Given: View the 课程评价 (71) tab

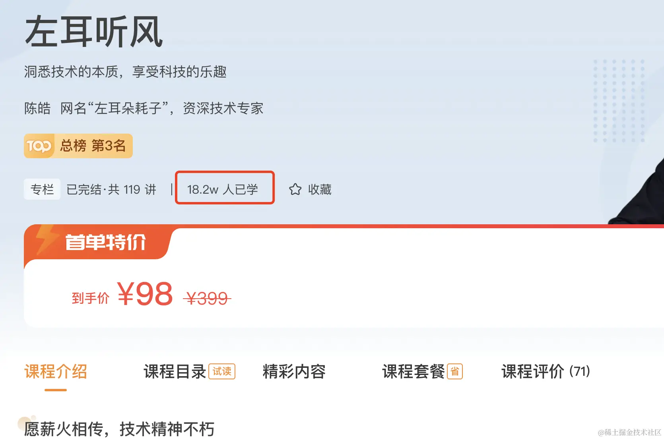Looking at the screenshot, I should [x=546, y=372].
